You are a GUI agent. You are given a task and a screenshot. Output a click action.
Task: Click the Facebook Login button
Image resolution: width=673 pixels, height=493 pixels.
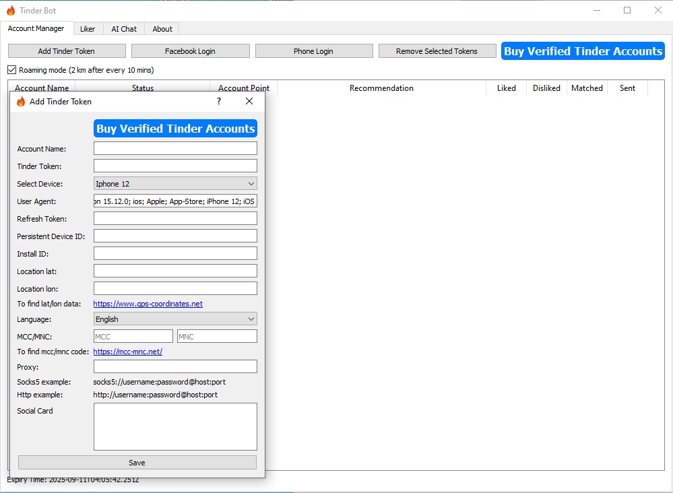click(x=190, y=51)
